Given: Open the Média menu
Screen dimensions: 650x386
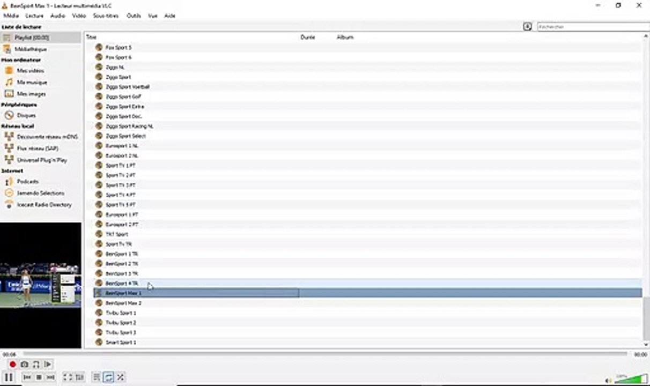Looking at the screenshot, I should point(11,16).
